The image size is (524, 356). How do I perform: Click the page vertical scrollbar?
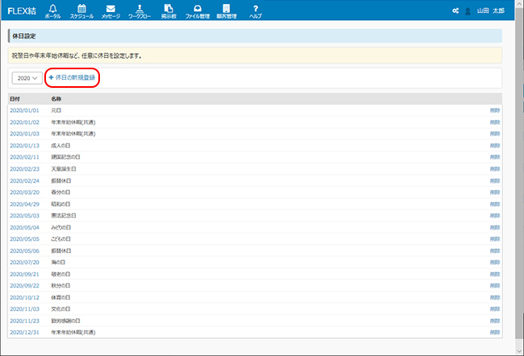(519, 174)
